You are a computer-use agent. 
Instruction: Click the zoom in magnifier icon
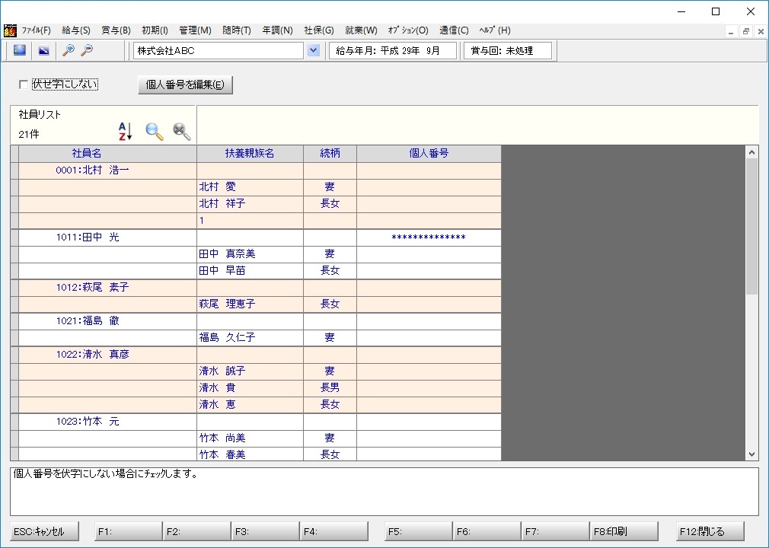pyautogui.click(x=69, y=50)
